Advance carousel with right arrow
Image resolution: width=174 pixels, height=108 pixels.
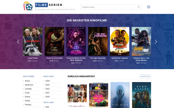156,42
